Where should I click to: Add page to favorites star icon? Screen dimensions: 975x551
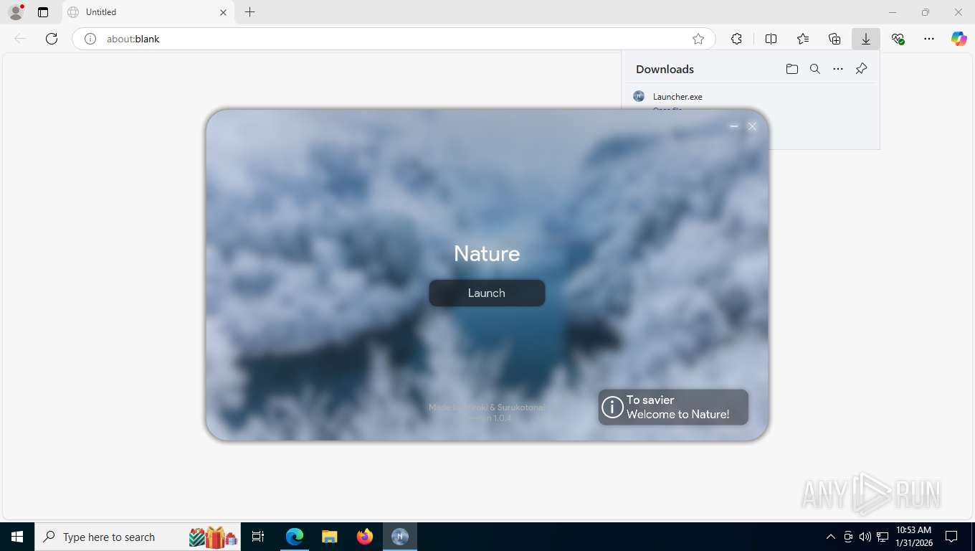(x=698, y=39)
